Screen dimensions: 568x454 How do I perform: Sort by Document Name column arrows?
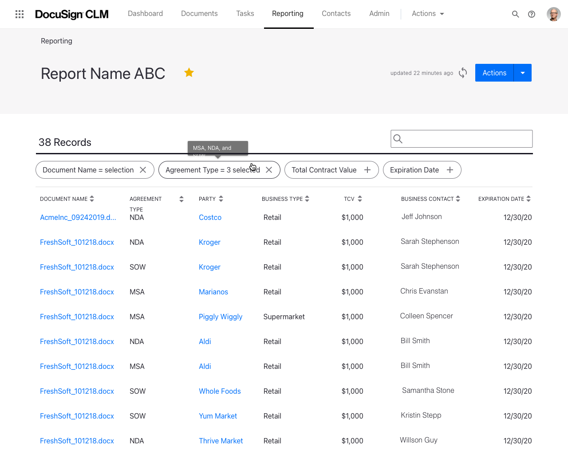[x=92, y=199]
